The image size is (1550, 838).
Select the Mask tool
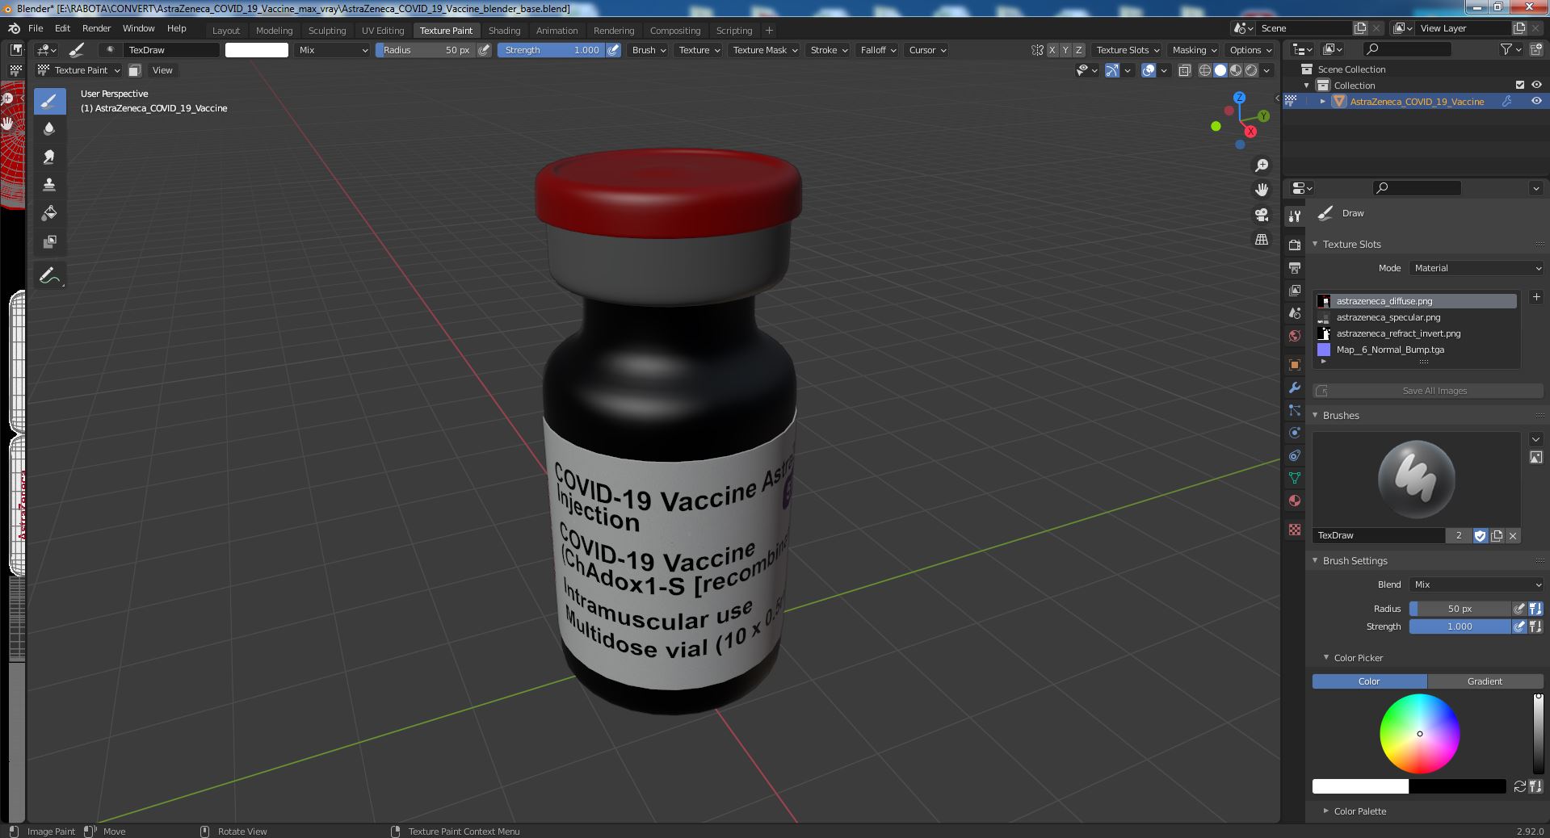click(49, 241)
